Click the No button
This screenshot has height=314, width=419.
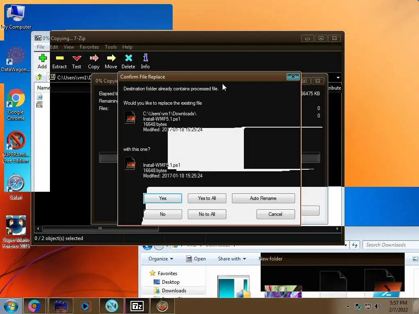(162, 214)
